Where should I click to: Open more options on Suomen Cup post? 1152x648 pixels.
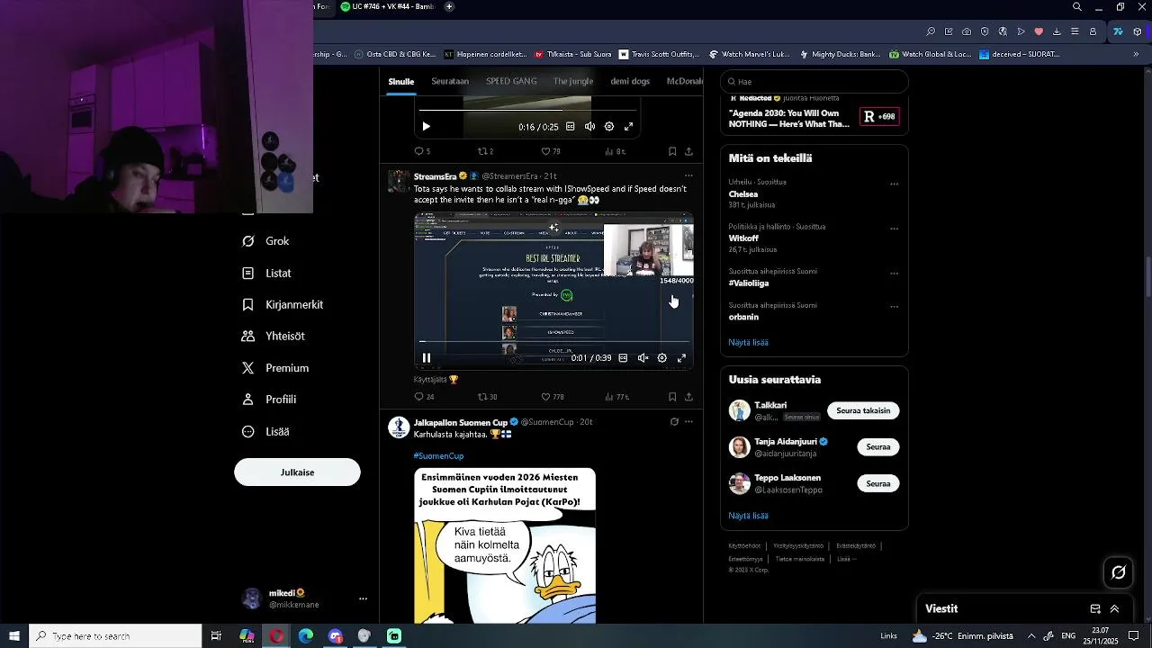[688, 421]
